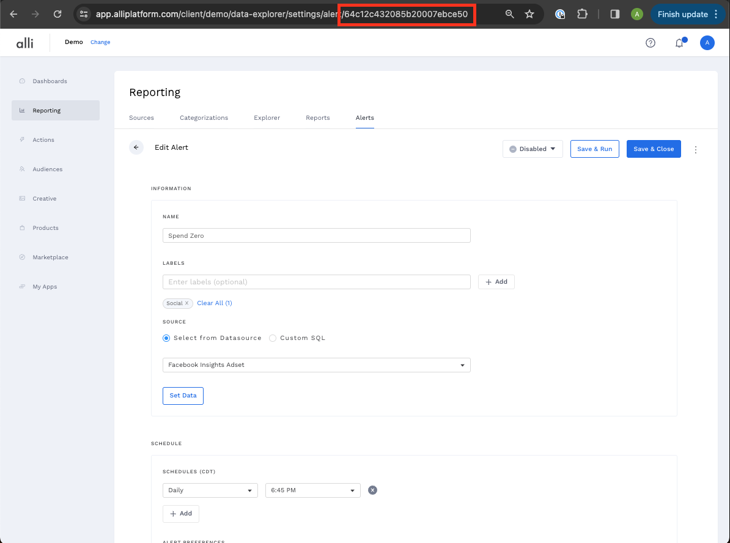
Task: Bookmark this page with the star icon
Action: [529, 15]
